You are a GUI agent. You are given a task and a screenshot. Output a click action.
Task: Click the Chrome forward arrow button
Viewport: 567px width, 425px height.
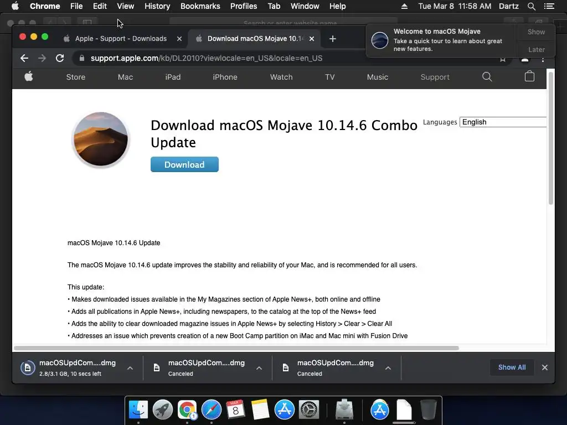[x=42, y=58]
